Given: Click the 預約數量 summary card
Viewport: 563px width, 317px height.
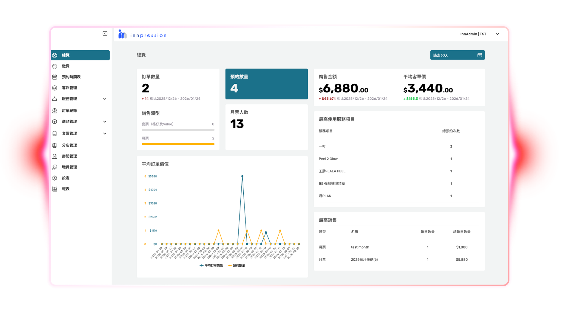Looking at the screenshot, I should pyautogui.click(x=266, y=84).
